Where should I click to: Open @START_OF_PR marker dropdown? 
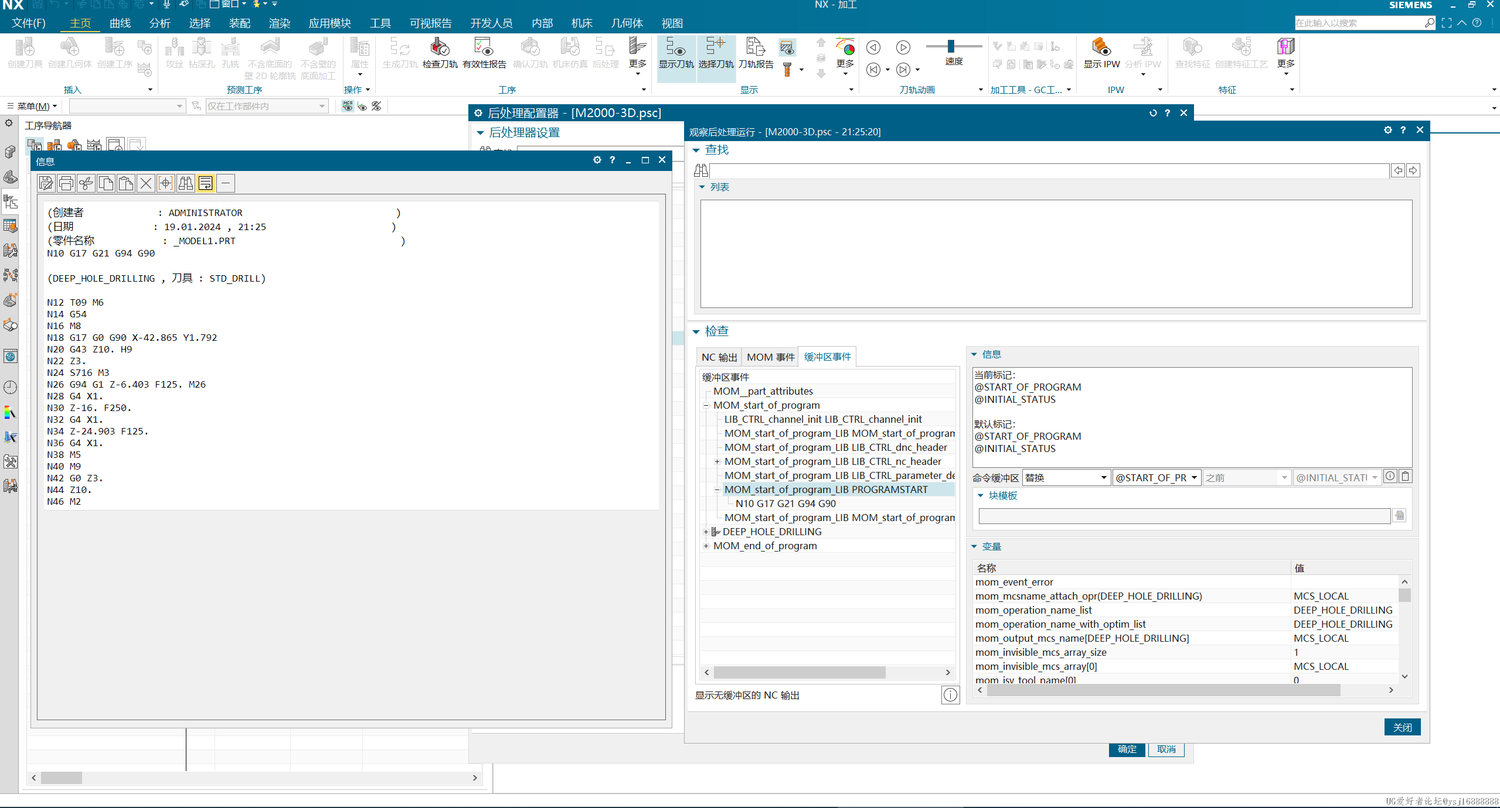pyautogui.click(x=1157, y=478)
